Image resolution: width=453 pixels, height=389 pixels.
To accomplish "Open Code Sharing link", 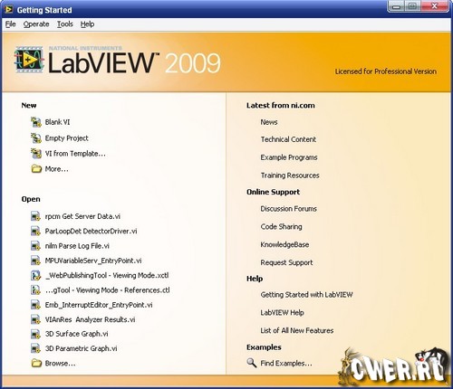I will click(281, 226).
